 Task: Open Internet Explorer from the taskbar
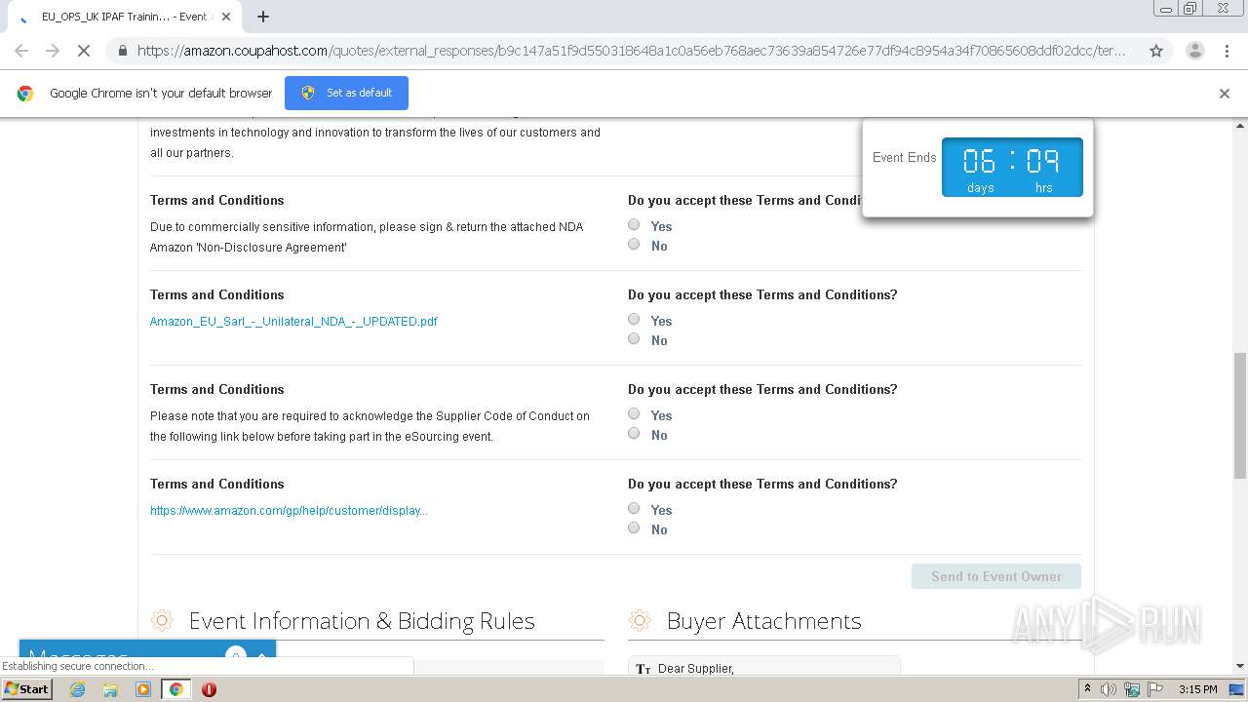pos(78,689)
